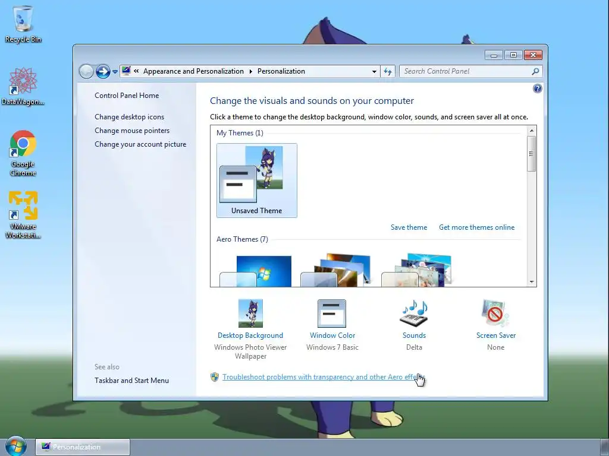Refresh the Personalization page
The image size is (609, 456).
388,71
